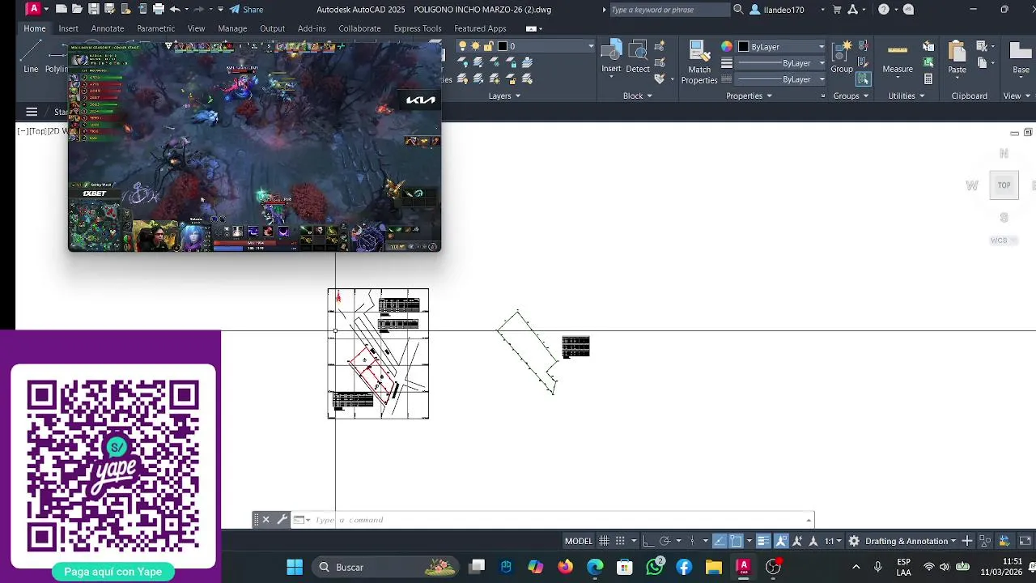Open Microsoft Edge from the taskbar

click(595, 567)
